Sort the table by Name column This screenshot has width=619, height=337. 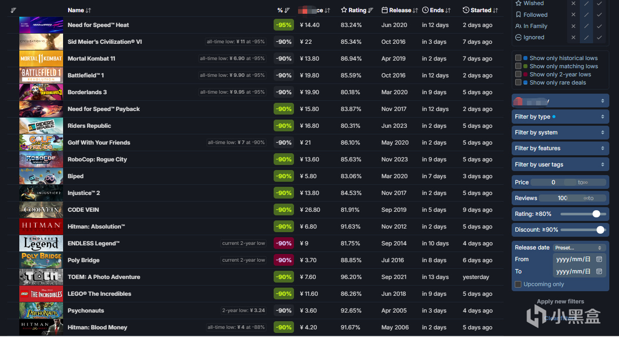pos(79,10)
